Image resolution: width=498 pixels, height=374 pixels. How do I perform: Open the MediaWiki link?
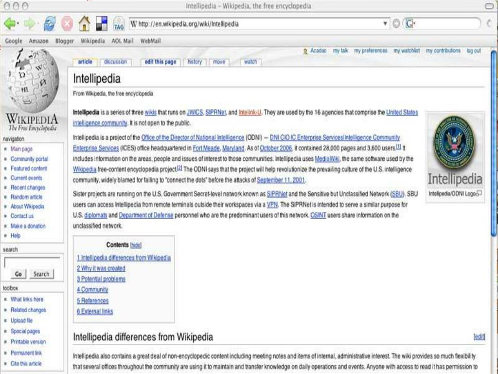coord(327,159)
